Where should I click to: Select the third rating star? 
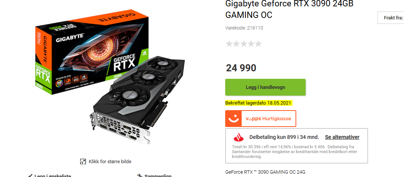point(244,44)
